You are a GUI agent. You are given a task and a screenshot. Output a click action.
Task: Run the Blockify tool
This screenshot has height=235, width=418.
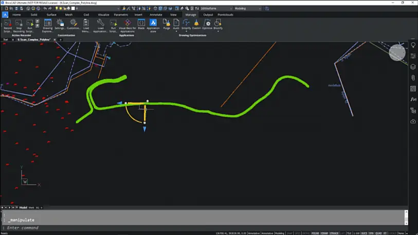(x=219, y=24)
